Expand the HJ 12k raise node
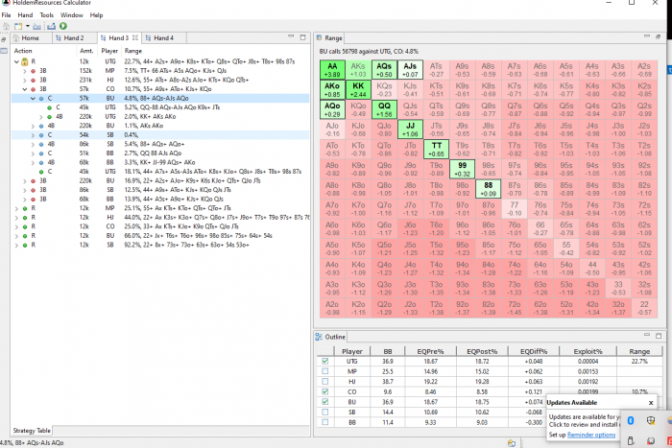This screenshot has height=448, width=672. pos(16,218)
